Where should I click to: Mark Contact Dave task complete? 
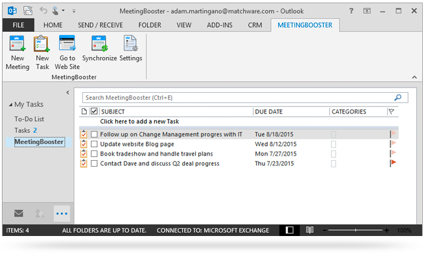[94, 163]
